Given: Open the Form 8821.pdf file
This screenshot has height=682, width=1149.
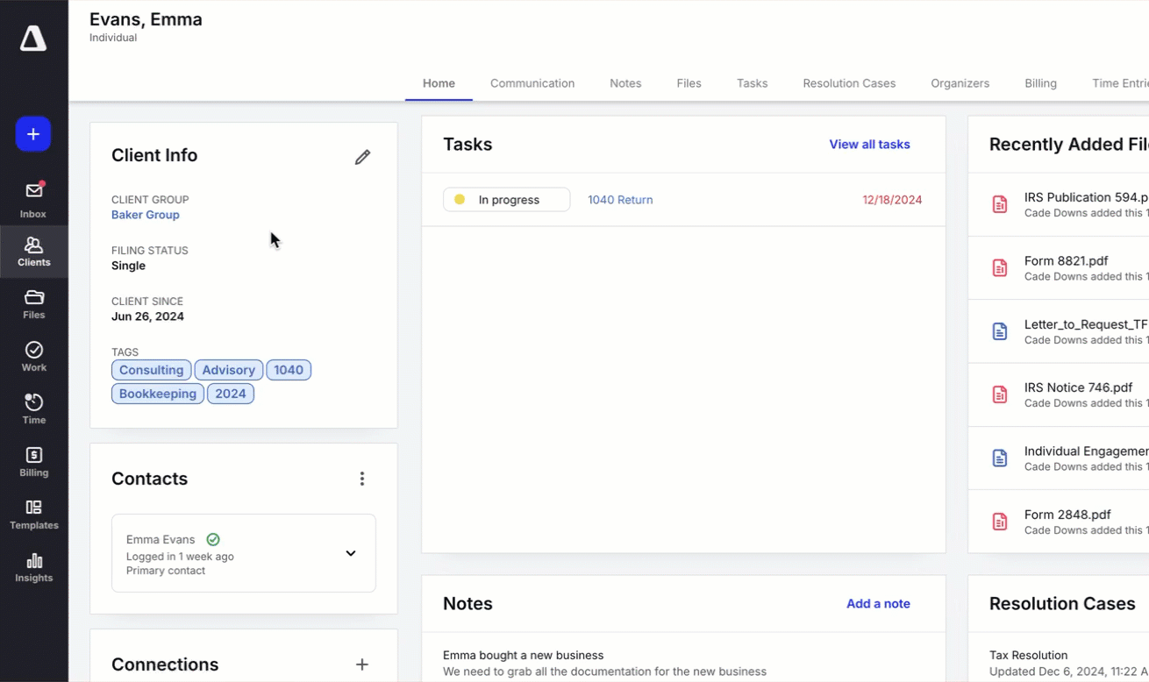Looking at the screenshot, I should (1066, 261).
